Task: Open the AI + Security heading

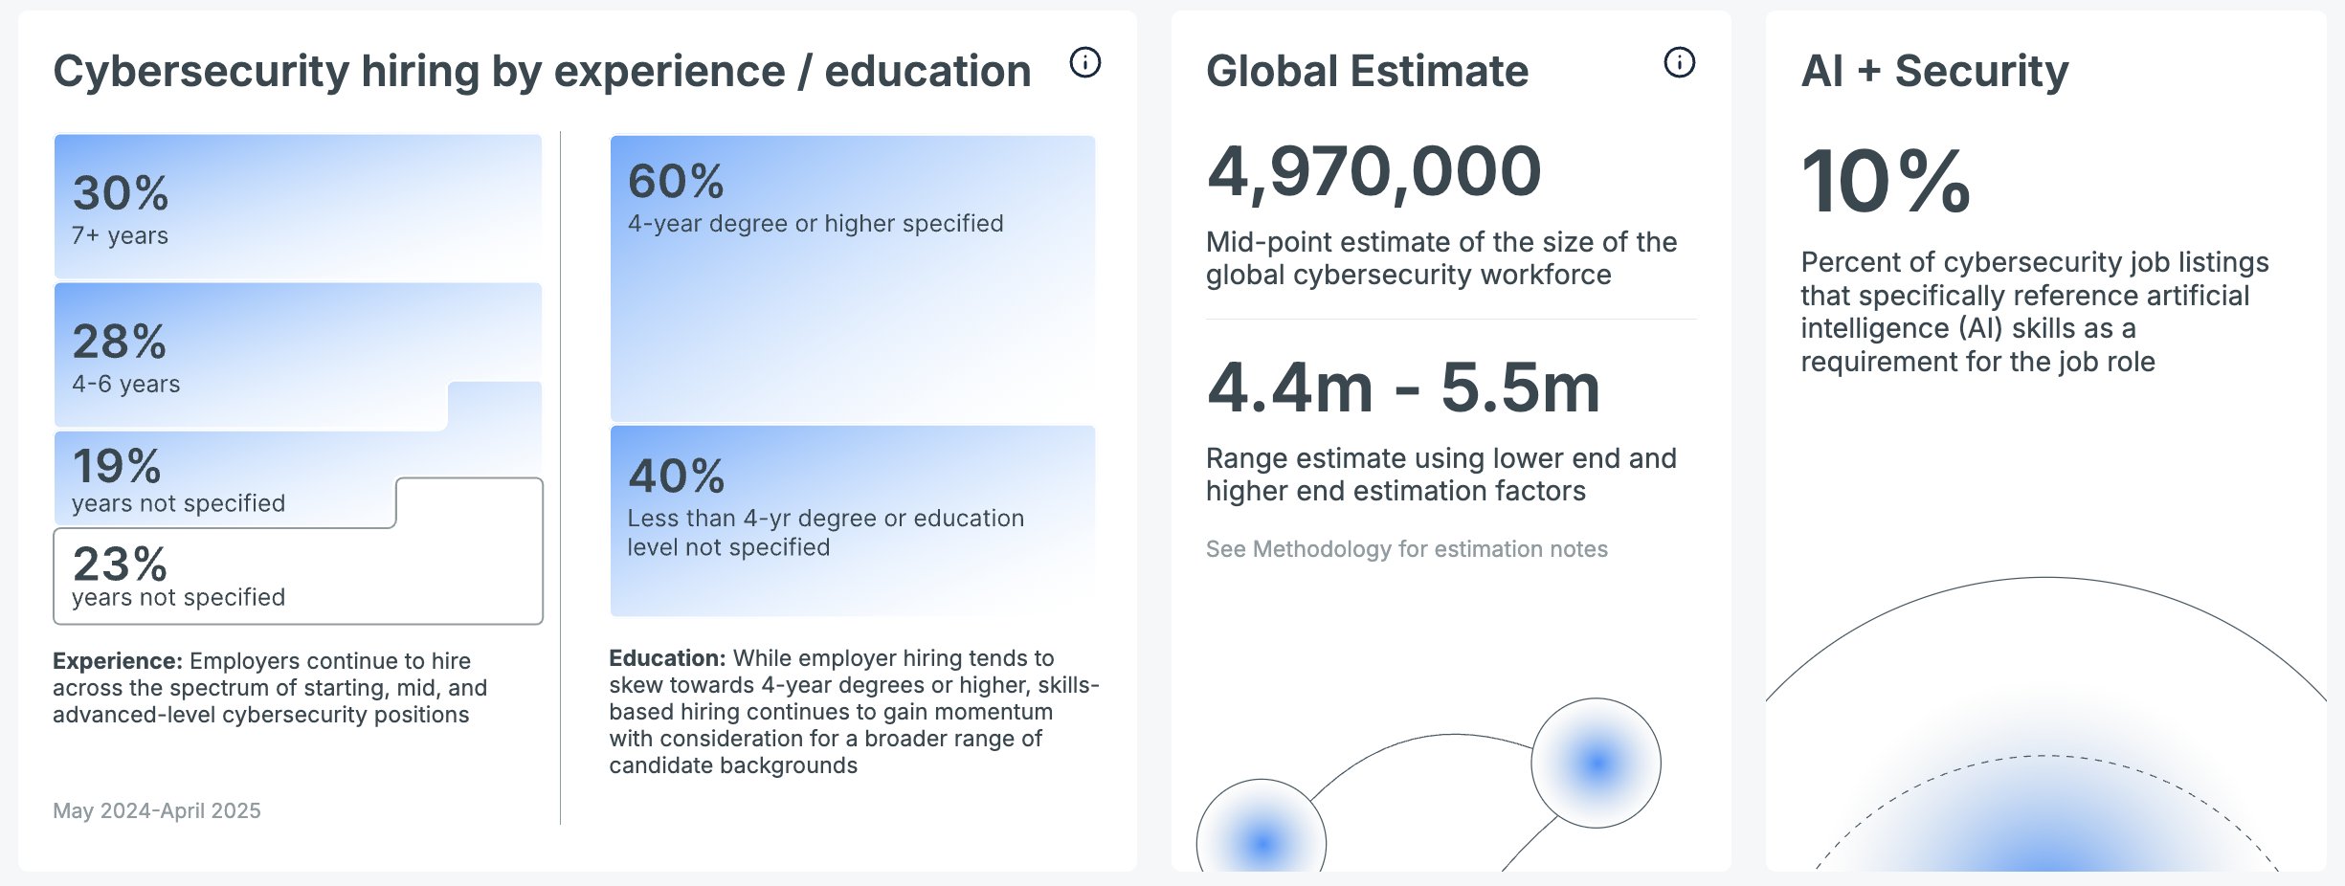Action: 1934,72
